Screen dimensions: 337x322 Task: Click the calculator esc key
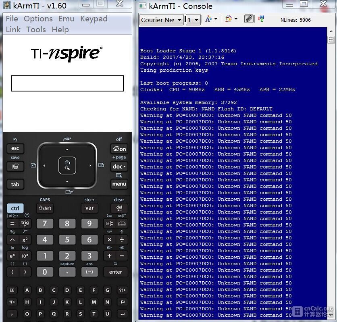[15, 148]
